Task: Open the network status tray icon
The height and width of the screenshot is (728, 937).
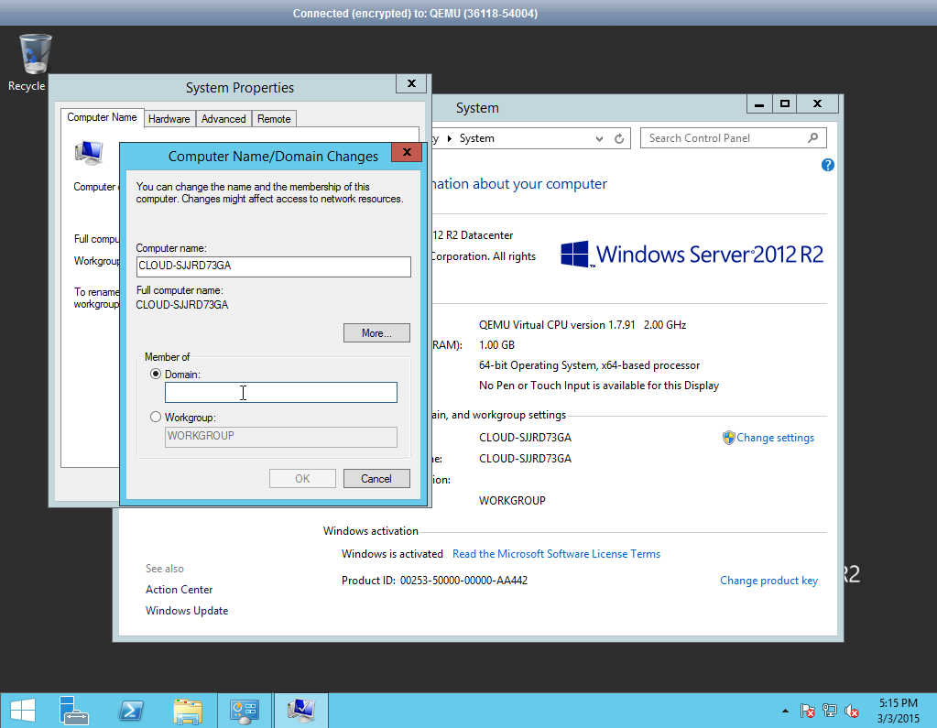Action: [x=829, y=710]
